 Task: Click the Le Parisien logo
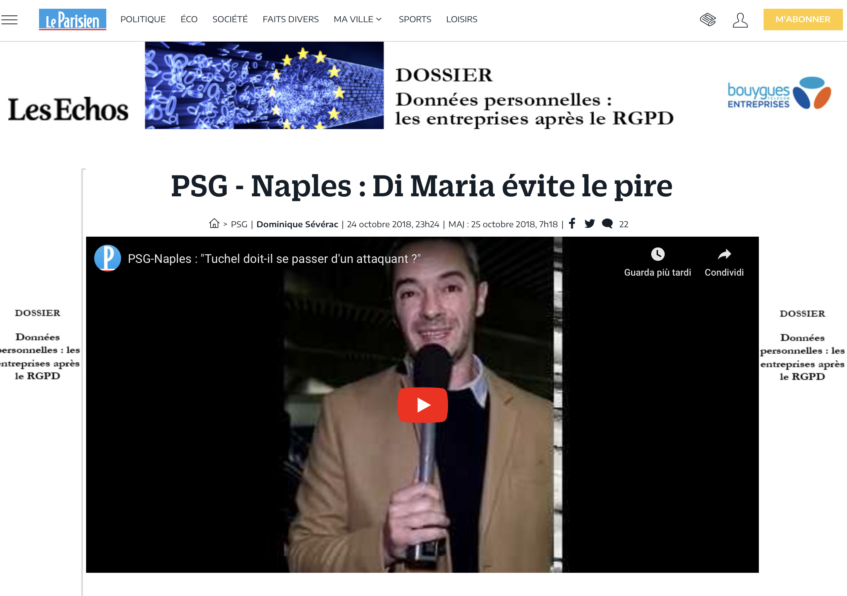click(73, 19)
